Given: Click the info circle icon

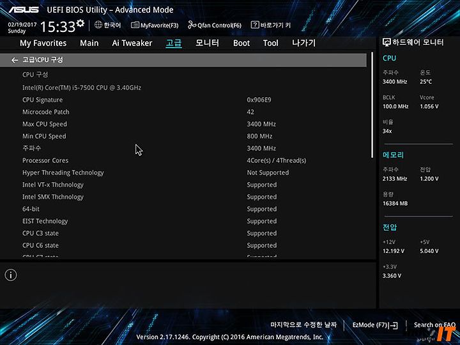Looking at the screenshot, I should coord(11,275).
